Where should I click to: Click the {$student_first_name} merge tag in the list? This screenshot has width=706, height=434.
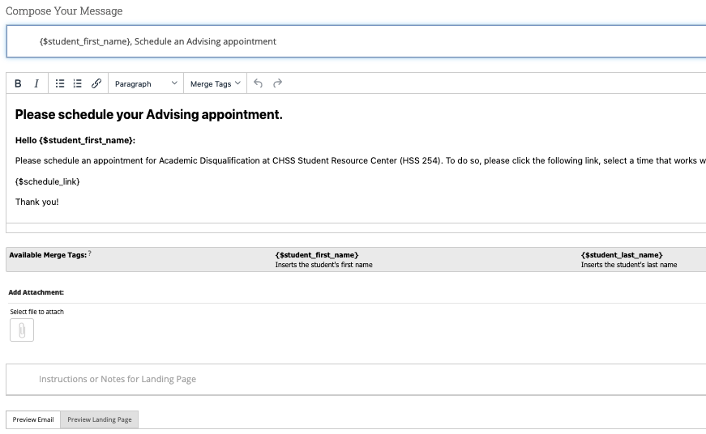[317, 255]
